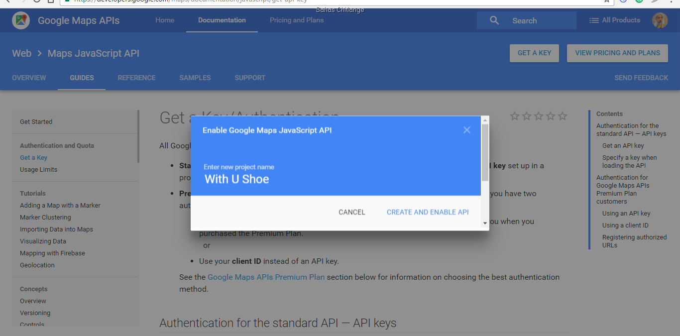The width and height of the screenshot is (680, 336).
Task: Open Get Started in sidebar
Action: (x=36, y=121)
